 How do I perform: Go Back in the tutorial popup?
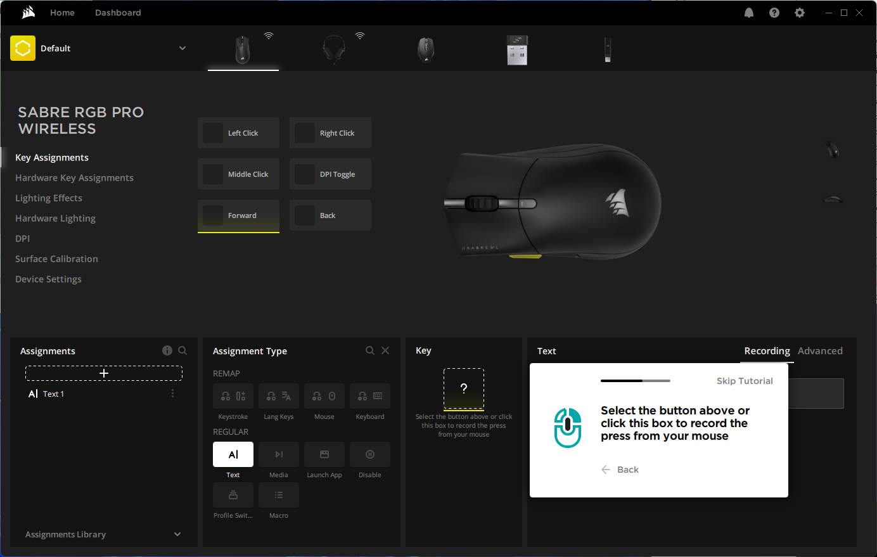620,470
